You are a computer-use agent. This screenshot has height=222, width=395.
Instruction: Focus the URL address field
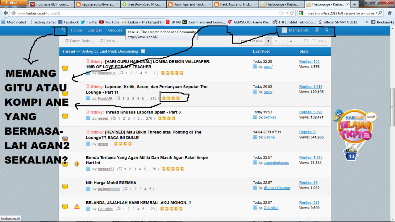click(x=148, y=13)
